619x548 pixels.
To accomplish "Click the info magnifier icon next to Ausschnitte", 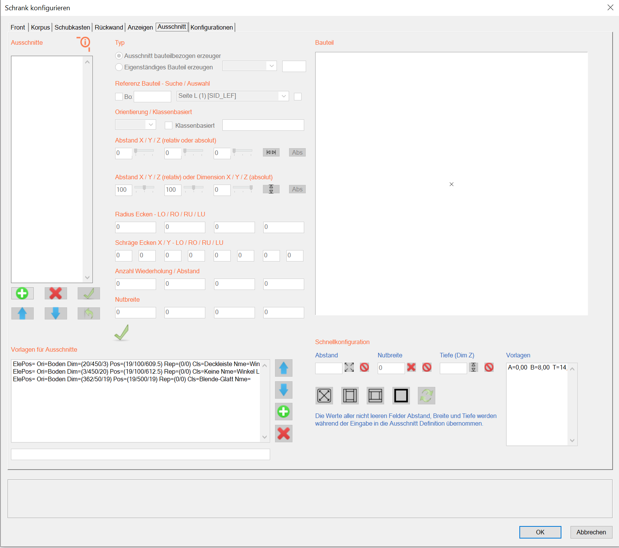I will (x=85, y=43).
